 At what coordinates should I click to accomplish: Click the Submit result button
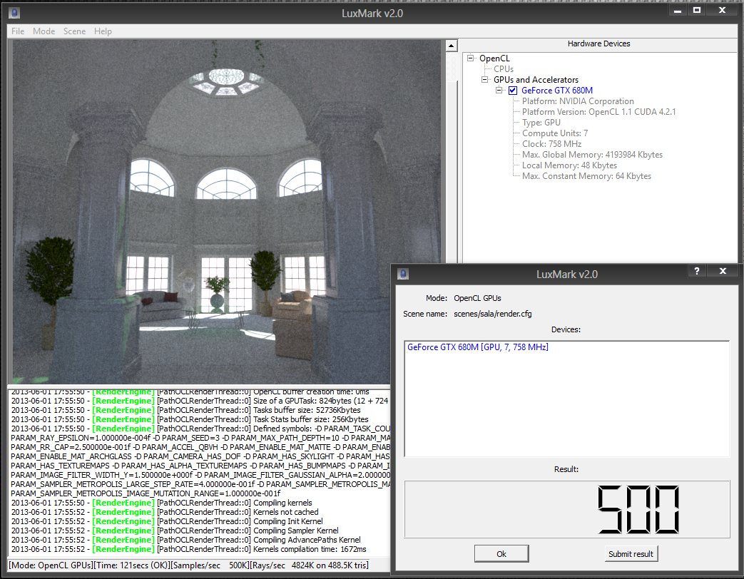pyautogui.click(x=631, y=553)
